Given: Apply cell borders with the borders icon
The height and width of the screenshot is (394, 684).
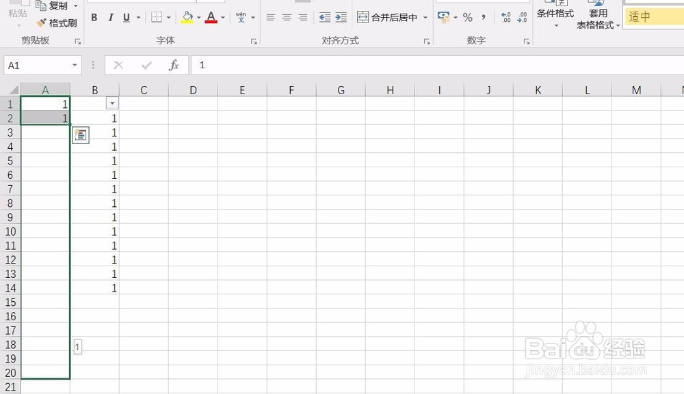Looking at the screenshot, I should tap(157, 18).
